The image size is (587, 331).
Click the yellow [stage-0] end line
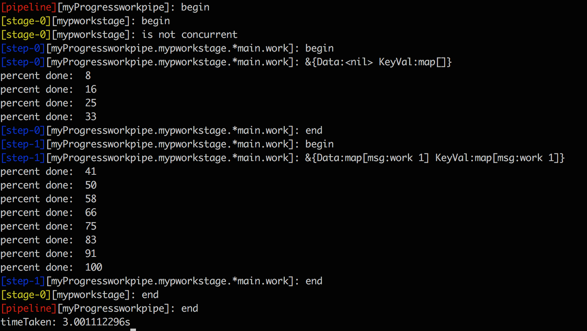79,295
